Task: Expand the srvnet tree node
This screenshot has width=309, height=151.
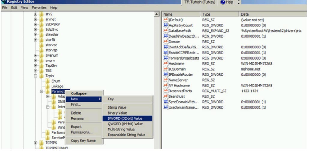Action: click(36, 19)
